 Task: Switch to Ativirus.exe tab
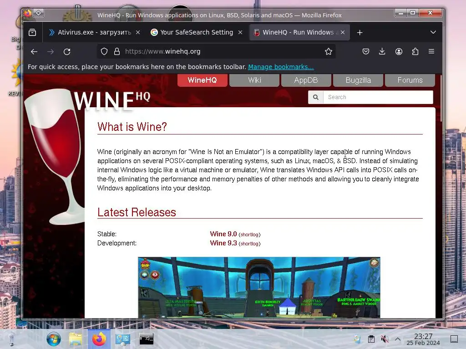(x=95, y=32)
